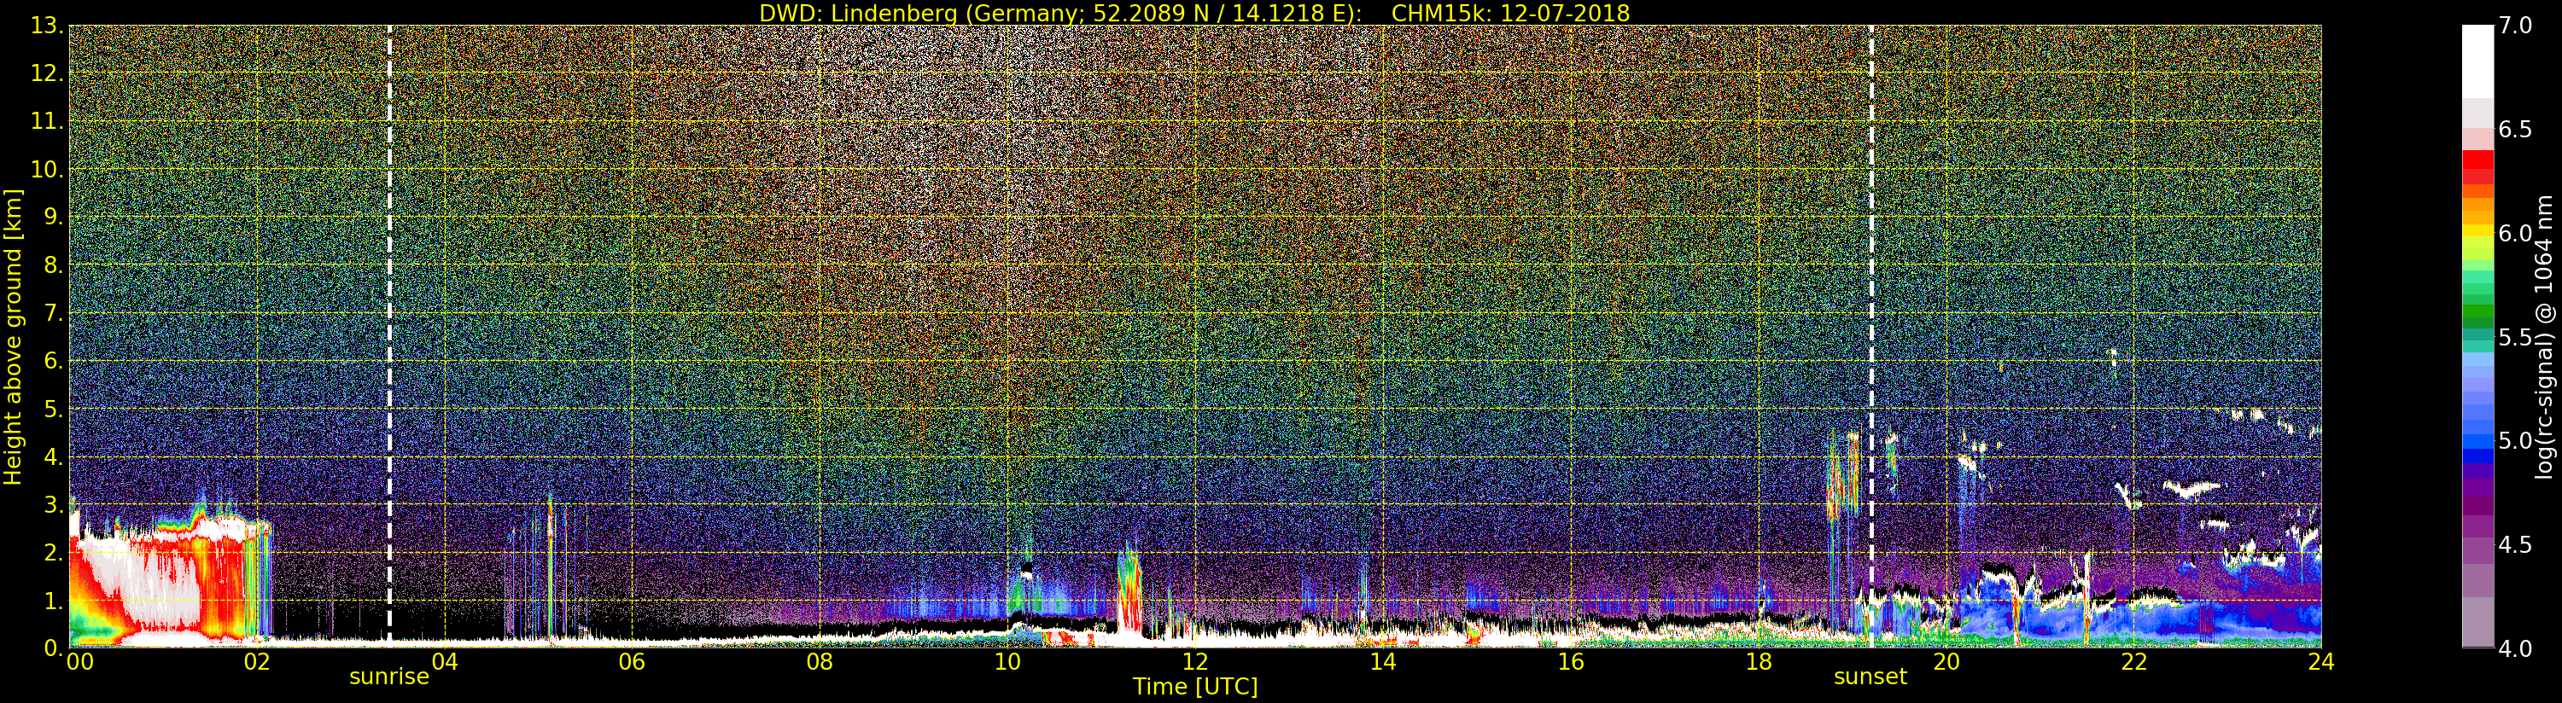The height and width of the screenshot is (703, 2562).
Task: Select the white top segment of the colorbar
Action: [2477, 61]
